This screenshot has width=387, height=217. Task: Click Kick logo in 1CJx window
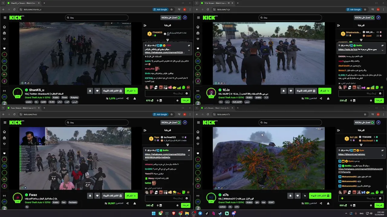(x=210, y=18)
